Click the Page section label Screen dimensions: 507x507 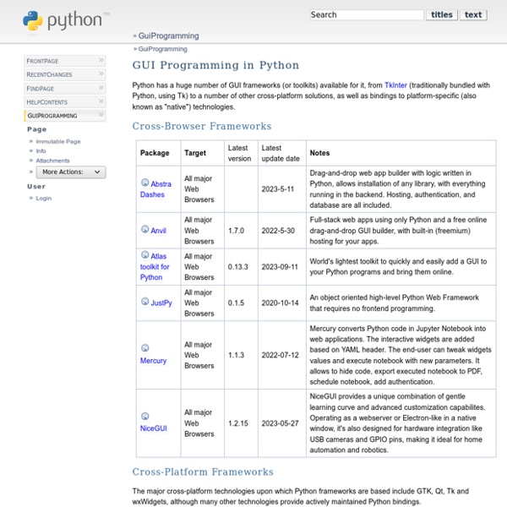pos(37,129)
